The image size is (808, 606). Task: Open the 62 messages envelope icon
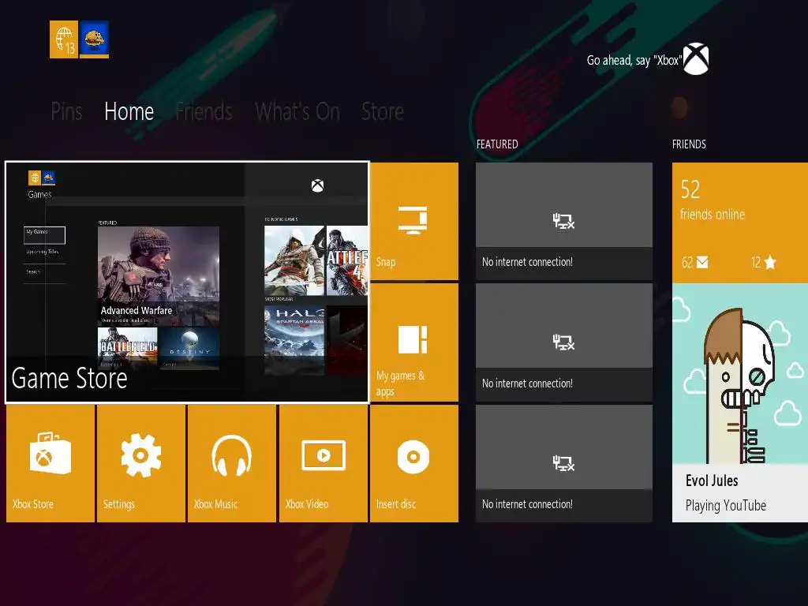tap(702, 263)
